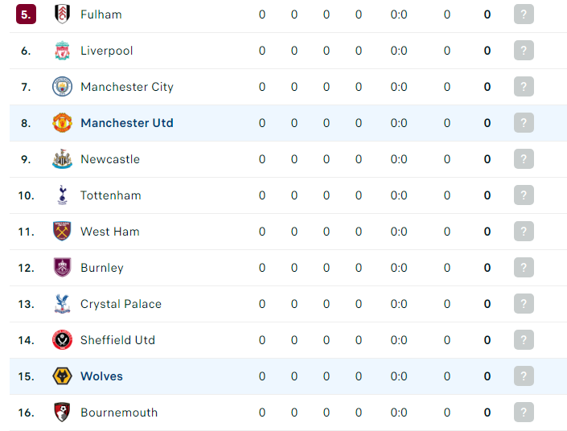Click the Tottenham cockerel crest

pos(62,195)
